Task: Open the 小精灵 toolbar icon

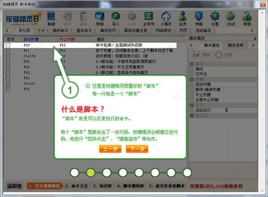Action: click(166, 19)
